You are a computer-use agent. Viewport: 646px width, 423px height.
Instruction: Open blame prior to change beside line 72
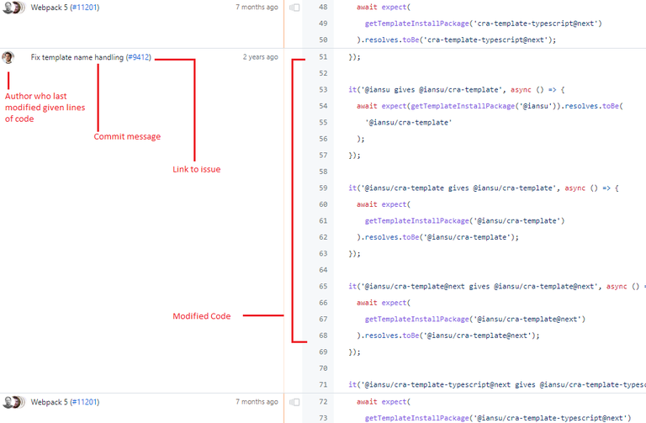[294, 402]
